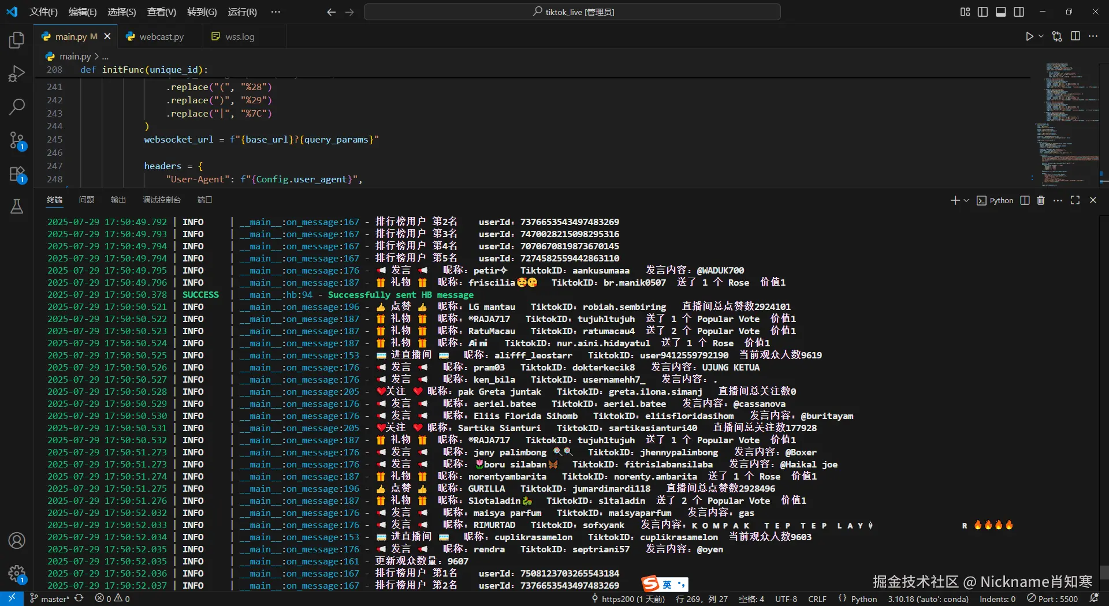Click the tiktok_live command center search box

click(572, 12)
